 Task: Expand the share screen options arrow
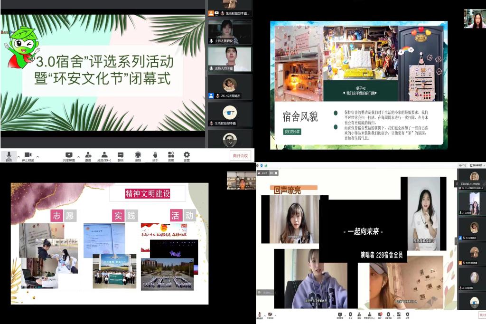pos(78,156)
